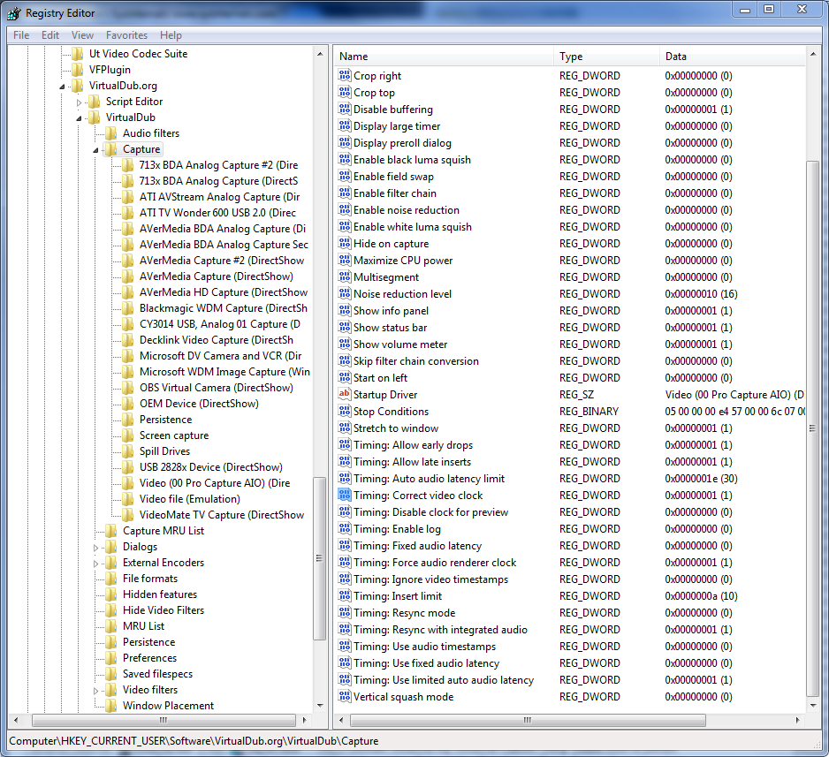Select the File formats key
The width and height of the screenshot is (829, 757).
150,579
